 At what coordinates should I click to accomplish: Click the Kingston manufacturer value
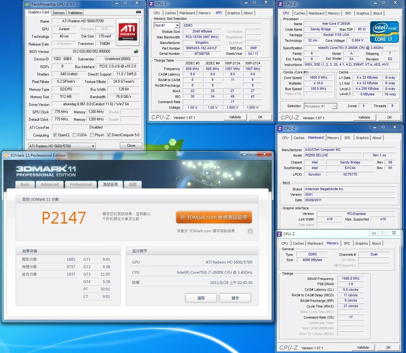(202, 43)
